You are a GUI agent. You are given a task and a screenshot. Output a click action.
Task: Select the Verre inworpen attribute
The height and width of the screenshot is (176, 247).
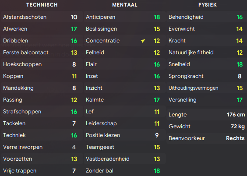[42, 147]
